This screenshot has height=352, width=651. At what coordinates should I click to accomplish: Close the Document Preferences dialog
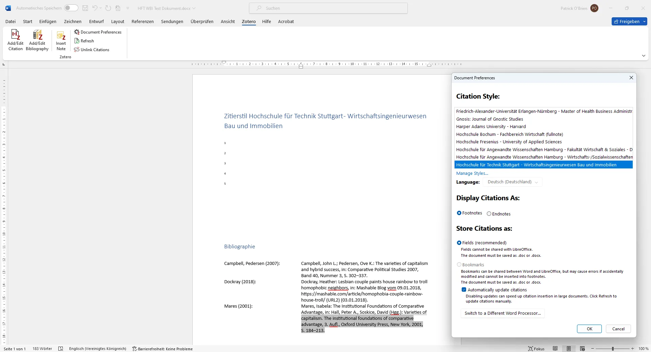coord(631,78)
